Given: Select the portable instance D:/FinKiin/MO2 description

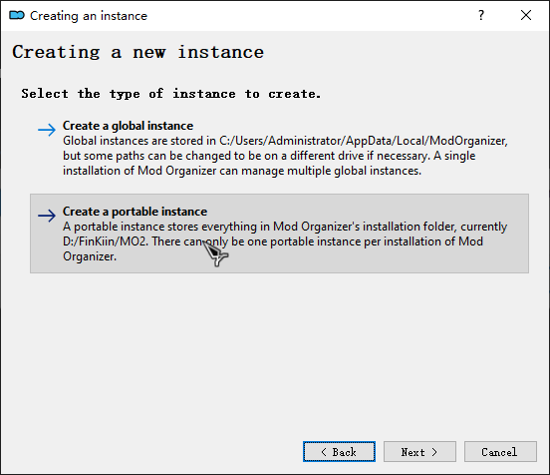Looking at the screenshot, I should tap(285, 241).
